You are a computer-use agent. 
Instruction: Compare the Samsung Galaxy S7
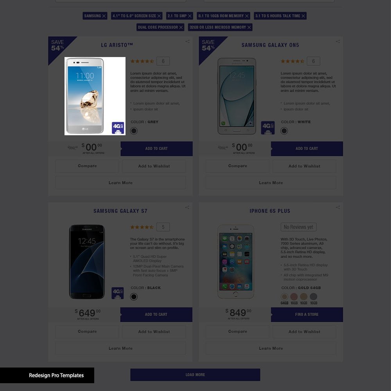tap(87, 332)
